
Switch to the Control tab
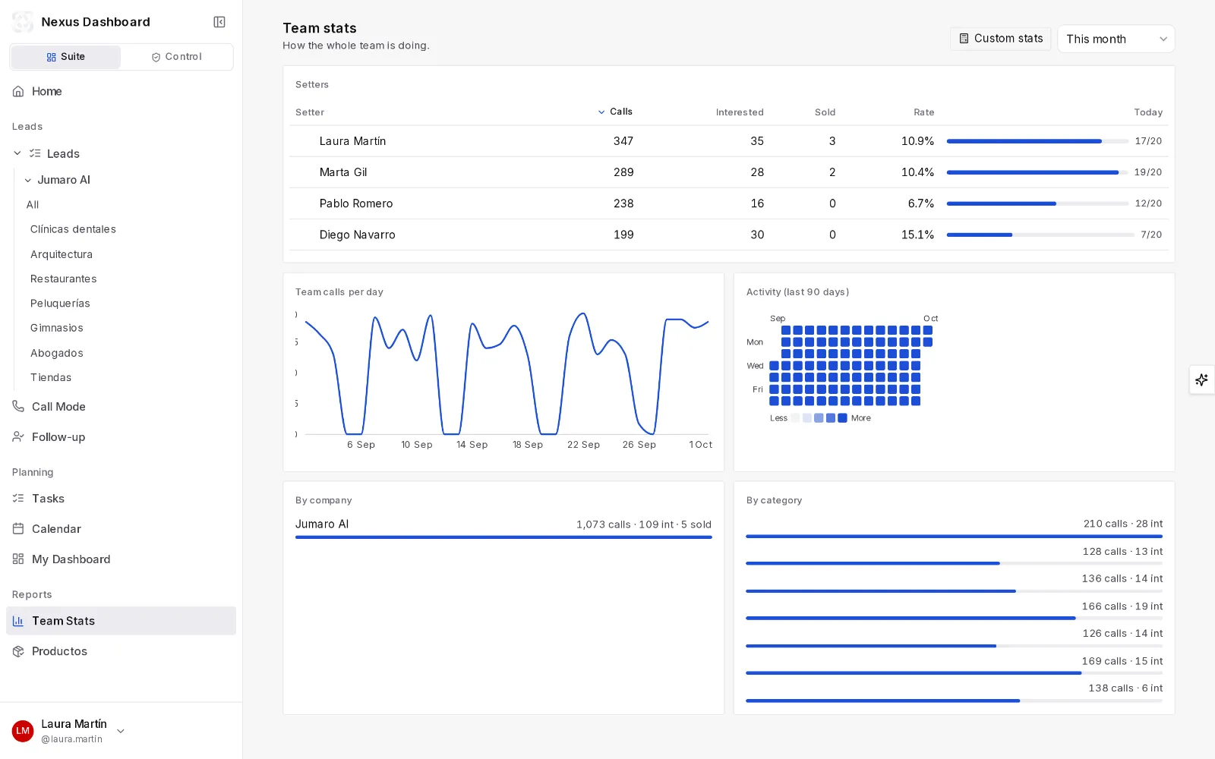point(176,57)
